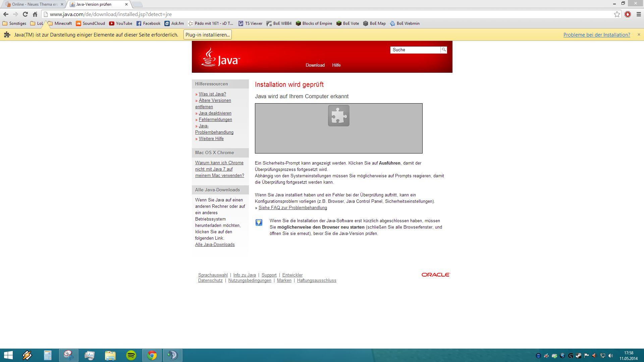
Task: Open 'Alle Java-Downloads' link in sidebar
Action: coord(215,245)
